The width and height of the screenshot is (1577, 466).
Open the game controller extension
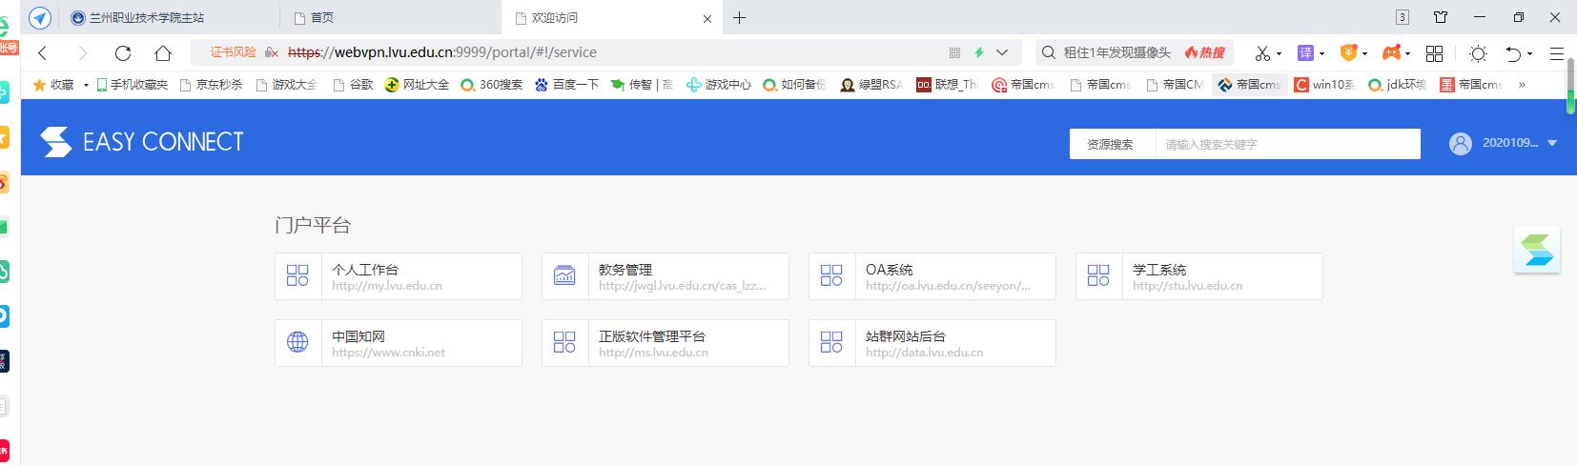1392,53
